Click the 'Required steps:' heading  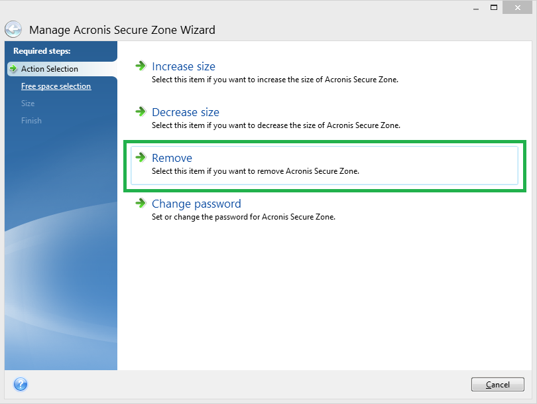[x=42, y=51]
